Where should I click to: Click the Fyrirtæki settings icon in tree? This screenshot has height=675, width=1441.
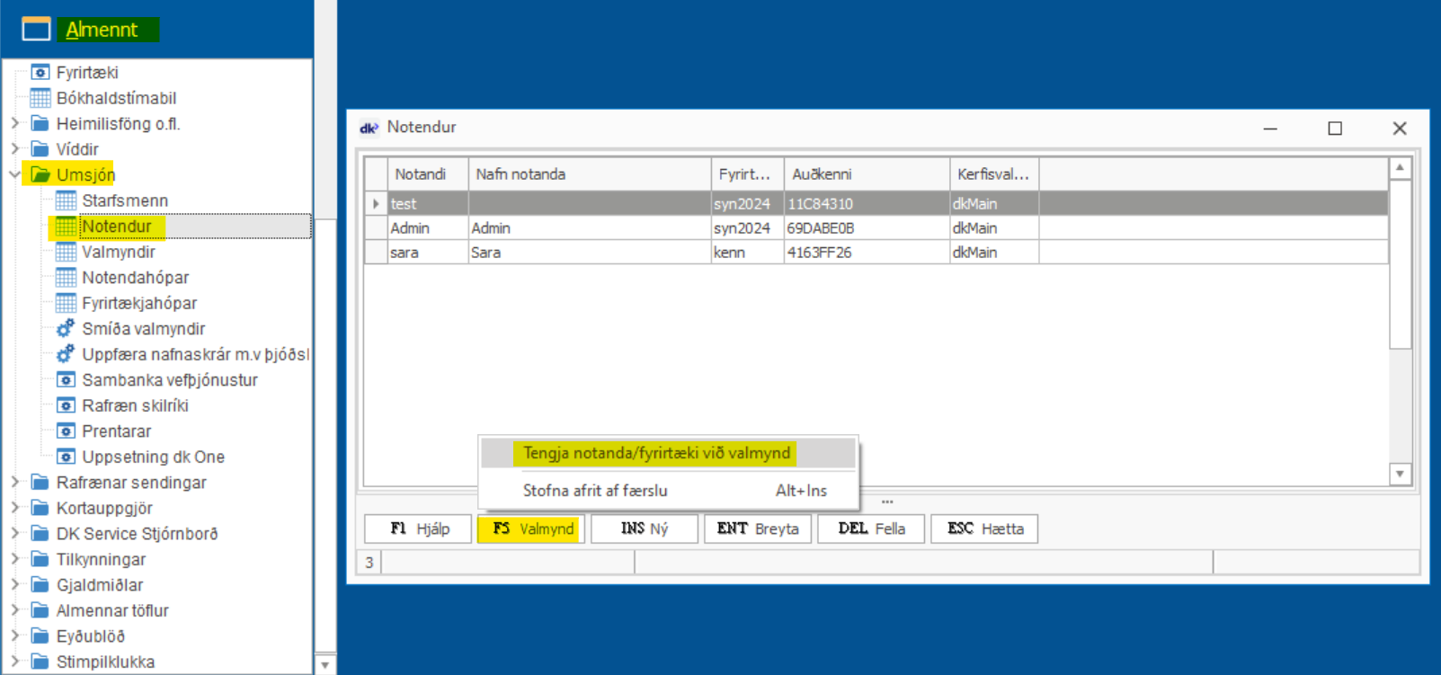[x=40, y=72]
